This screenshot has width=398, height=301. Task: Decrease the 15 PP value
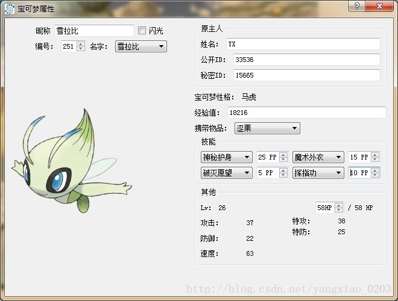375,160
